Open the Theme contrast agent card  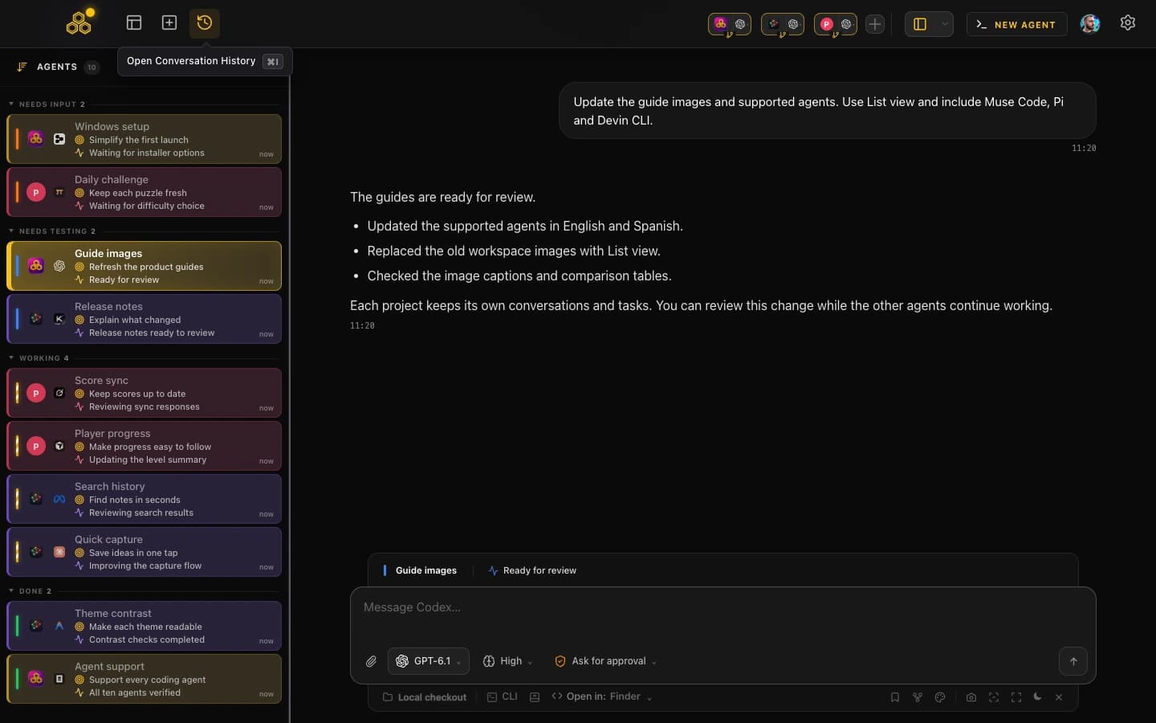144,626
